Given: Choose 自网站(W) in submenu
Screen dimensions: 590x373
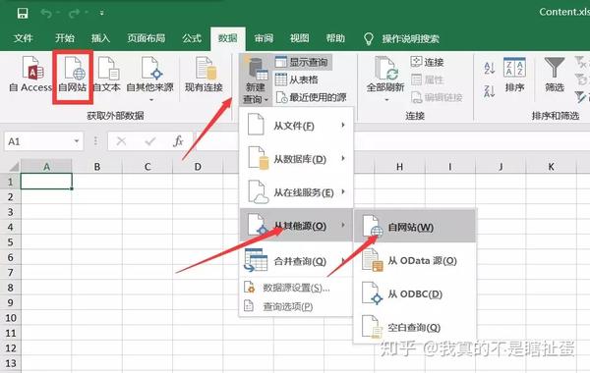Looking at the screenshot, I should point(415,227).
